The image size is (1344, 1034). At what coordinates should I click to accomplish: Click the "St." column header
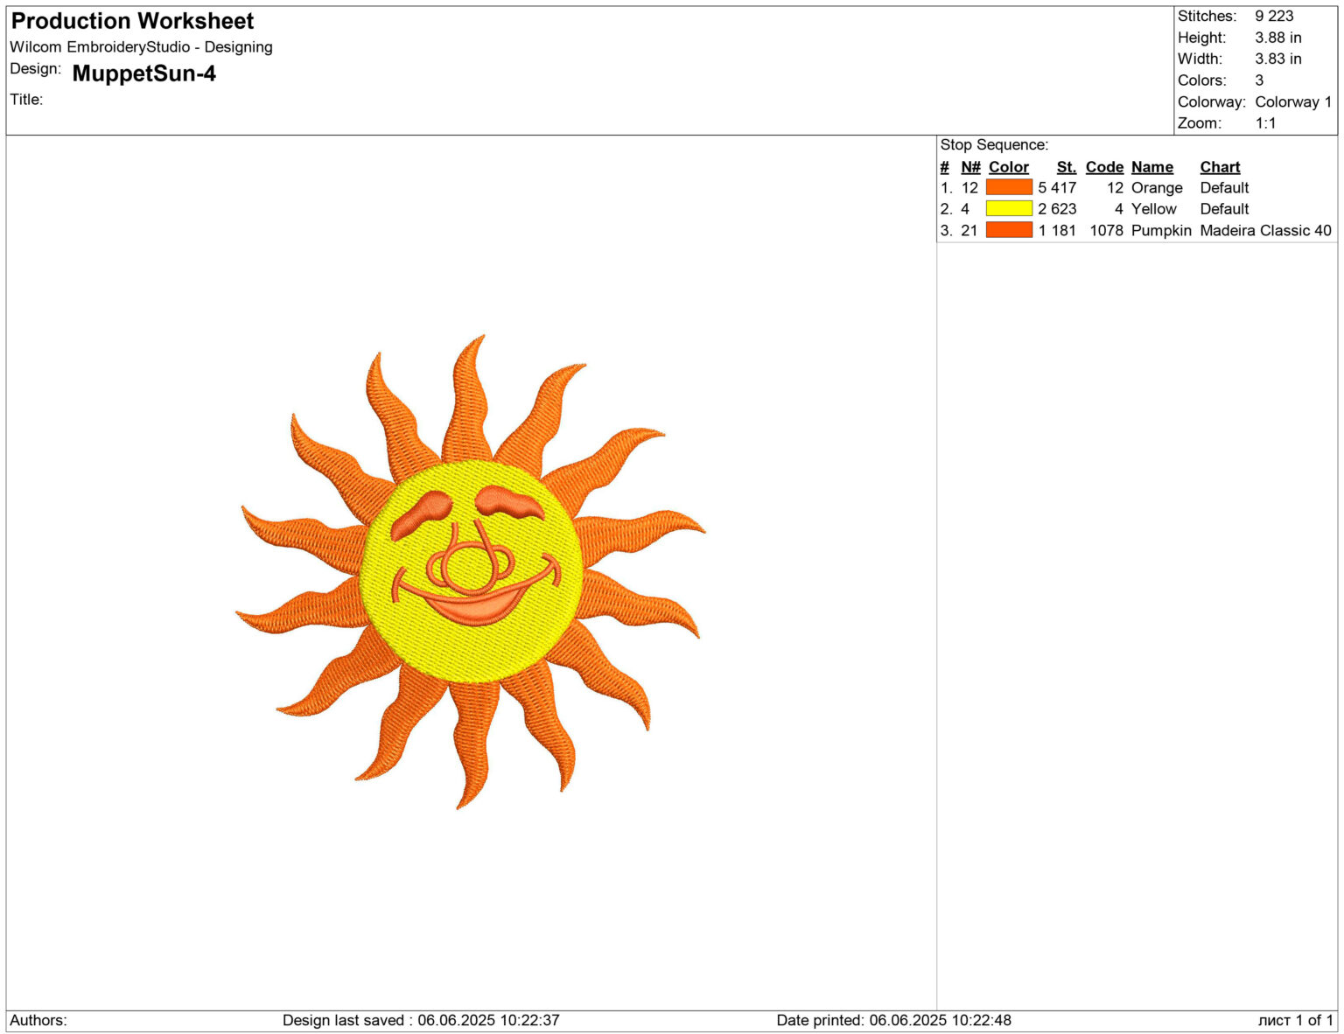tap(1067, 166)
